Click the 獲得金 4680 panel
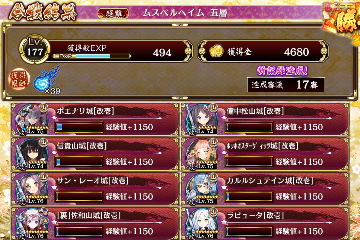Image resolution: width=360 pixels, height=240 pixels. coord(263,51)
